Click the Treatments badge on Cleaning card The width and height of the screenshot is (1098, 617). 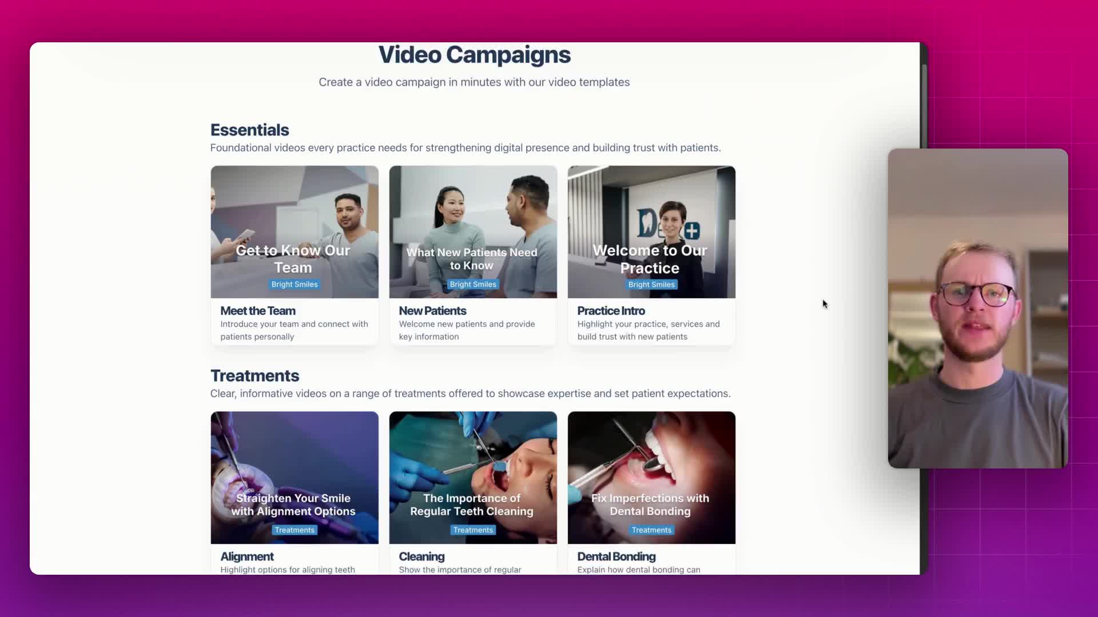[473, 530]
